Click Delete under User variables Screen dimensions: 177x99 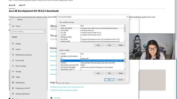click(x=121, y=45)
